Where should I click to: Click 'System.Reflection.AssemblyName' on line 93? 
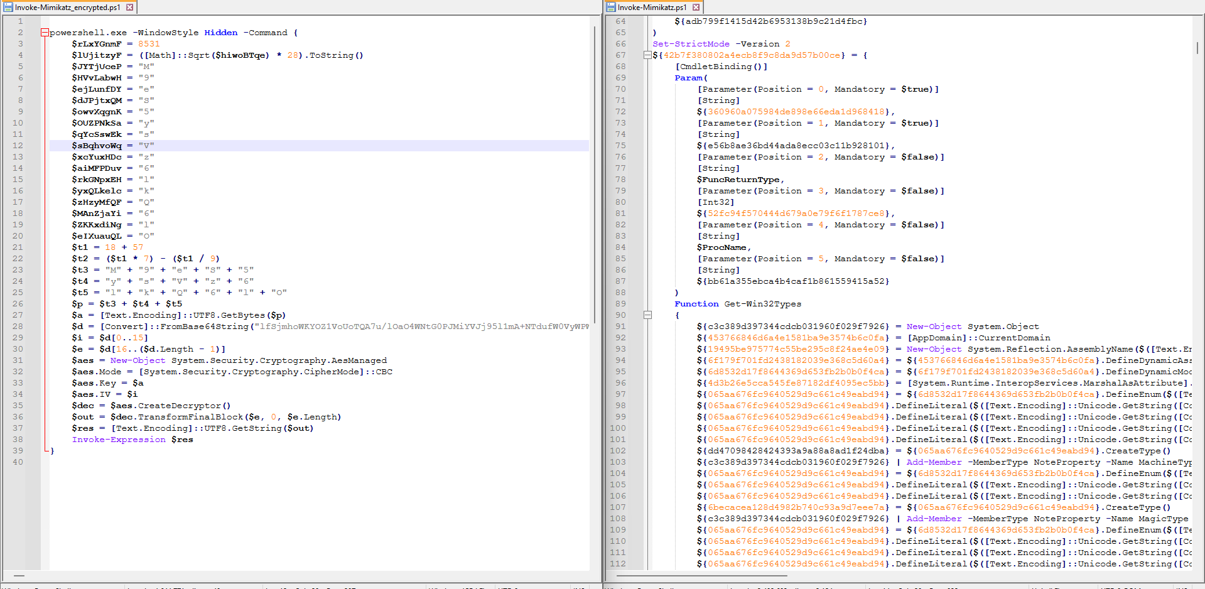[1051, 349]
